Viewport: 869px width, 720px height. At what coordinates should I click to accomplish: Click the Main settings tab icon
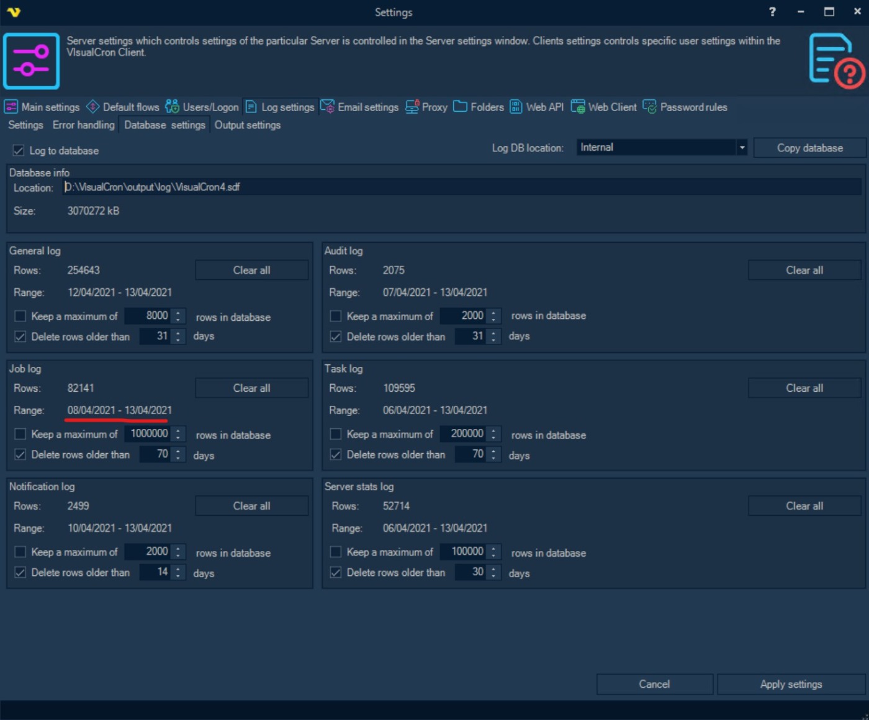11,107
